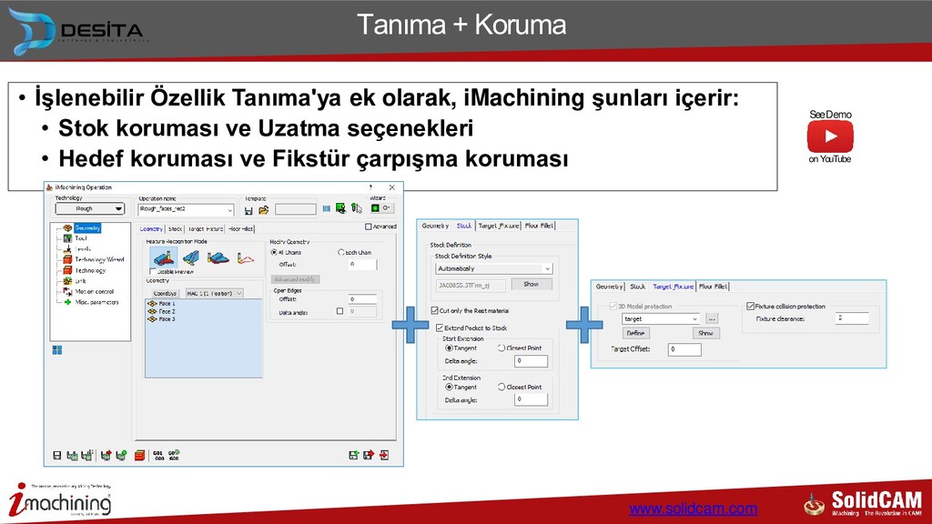Choose first feature recognition mode icon

(164, 257)
